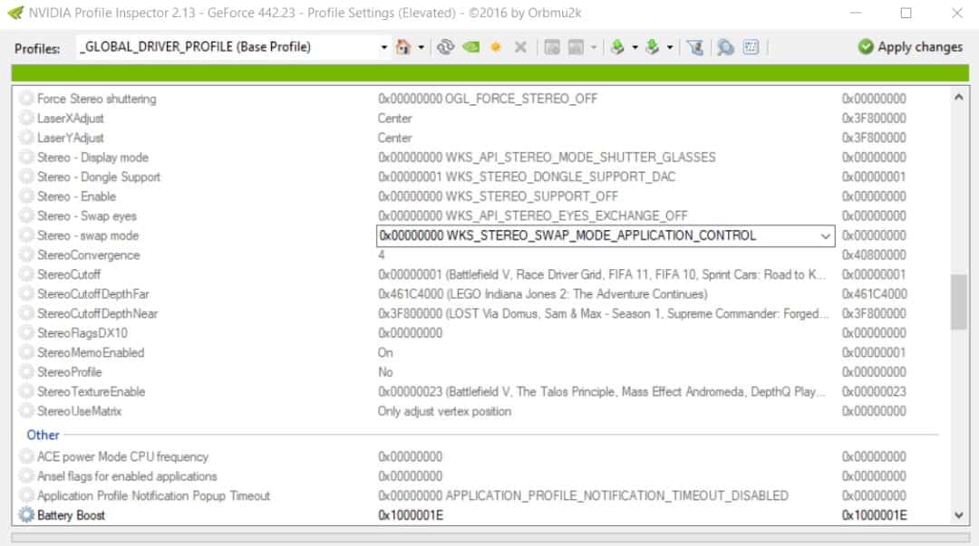The image size is (979, 546).
Task: Click the green checkmark beside Apply changes
Action: (x=866, y=47)
